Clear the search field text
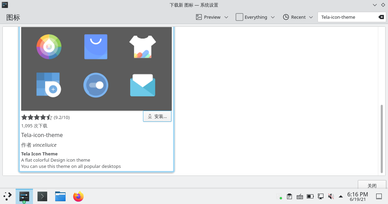 (x=381, y=17)
